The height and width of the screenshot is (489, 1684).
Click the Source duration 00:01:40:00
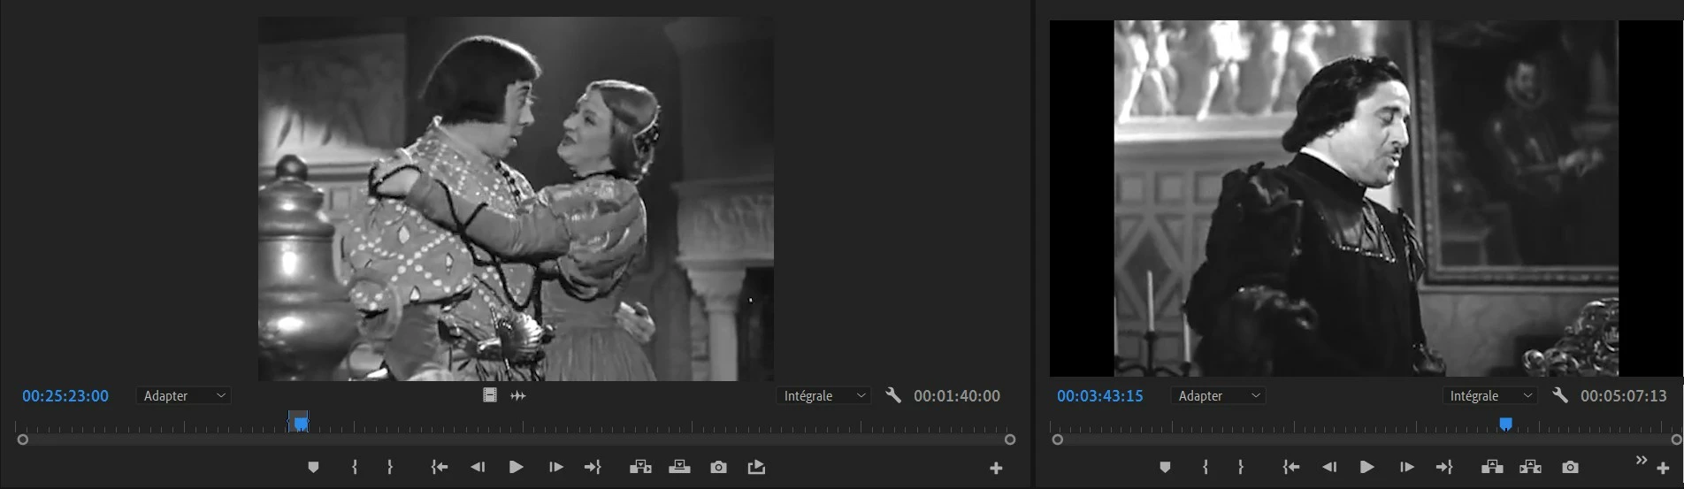[957, 396]
